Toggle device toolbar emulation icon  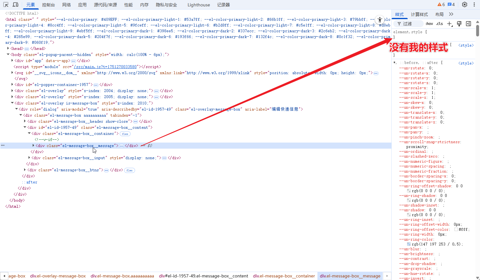tap(15, 4)
